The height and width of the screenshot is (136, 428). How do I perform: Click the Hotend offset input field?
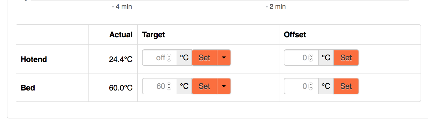point(297,58)
